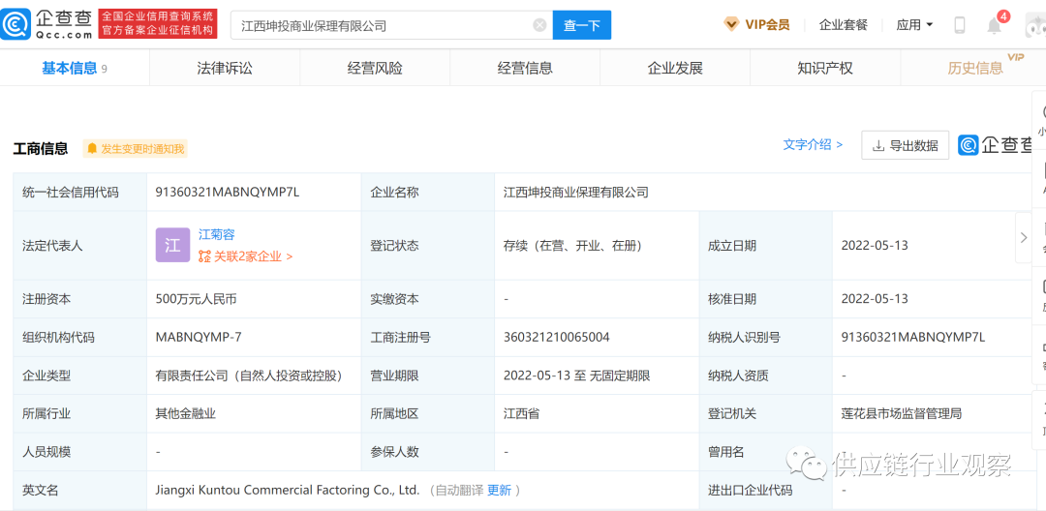The image size is (1046, 511).
Task: Click the 查一下 search button
Action: [x=582, y=25]
